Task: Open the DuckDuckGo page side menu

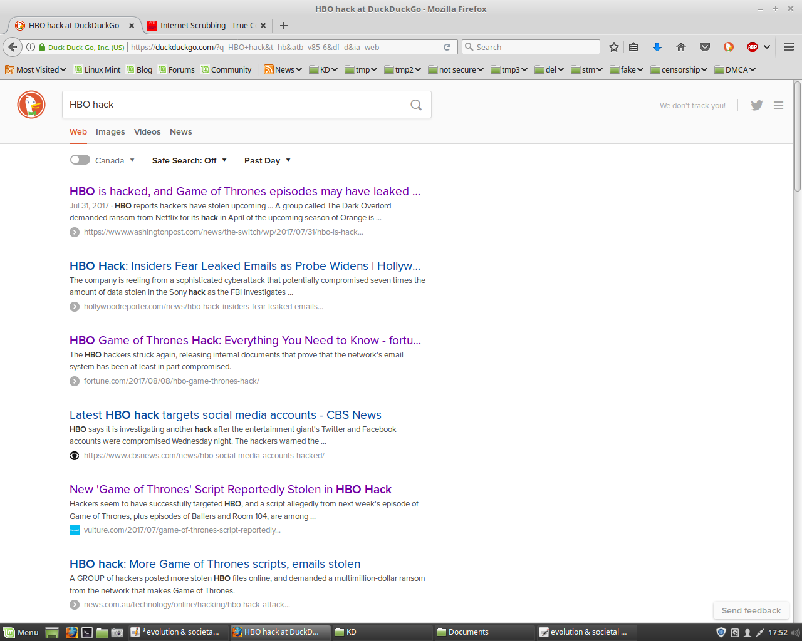Action: click(x=778, y=105)
